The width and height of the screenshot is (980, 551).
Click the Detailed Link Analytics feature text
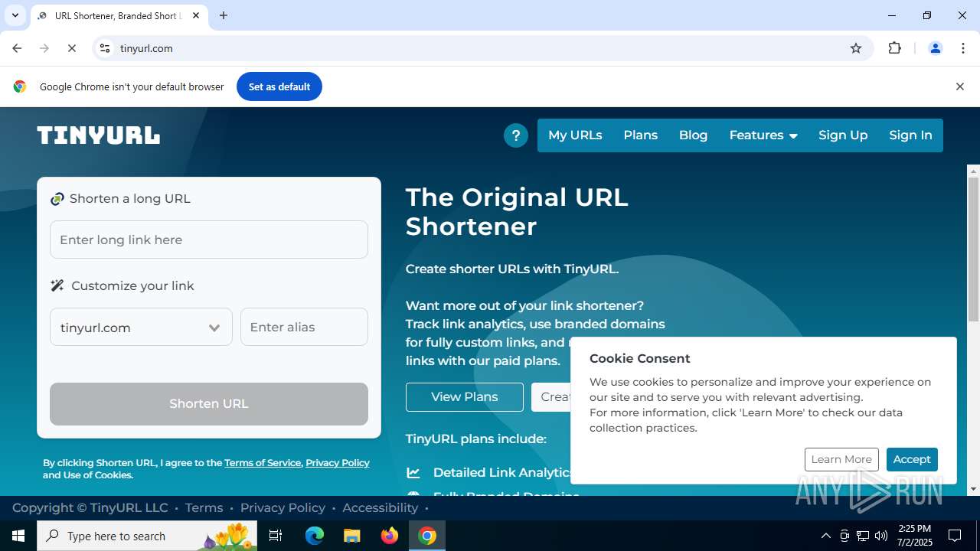coord(503,473)
